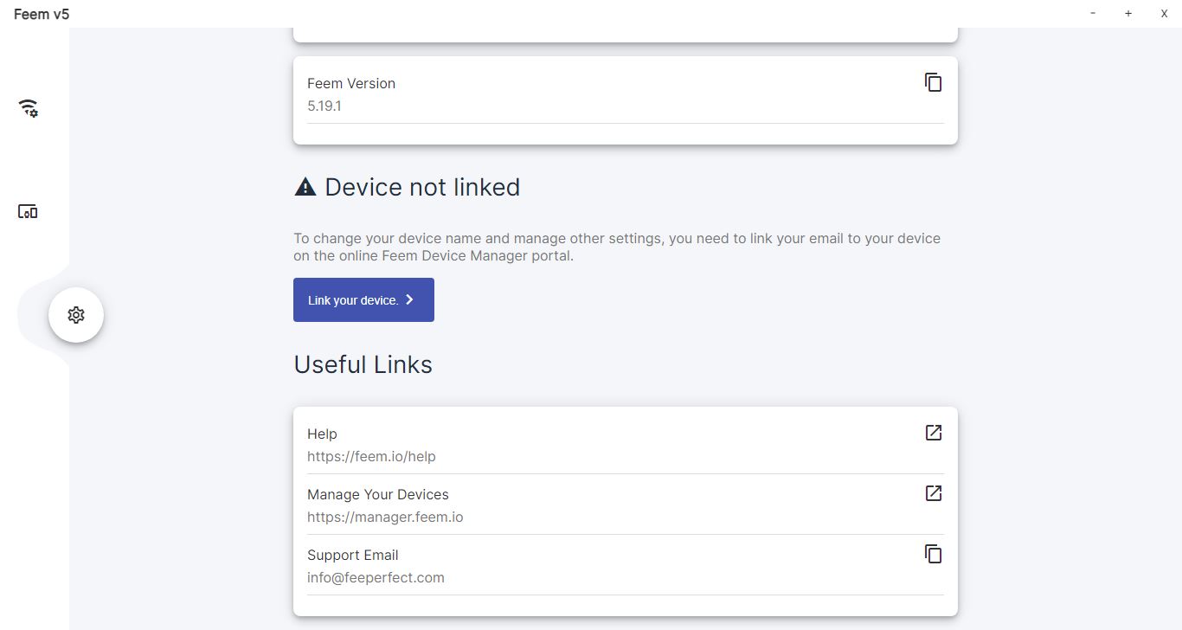Select the Help row label
The height and width of the screenshot is (630, 1182).
(322, 434)
